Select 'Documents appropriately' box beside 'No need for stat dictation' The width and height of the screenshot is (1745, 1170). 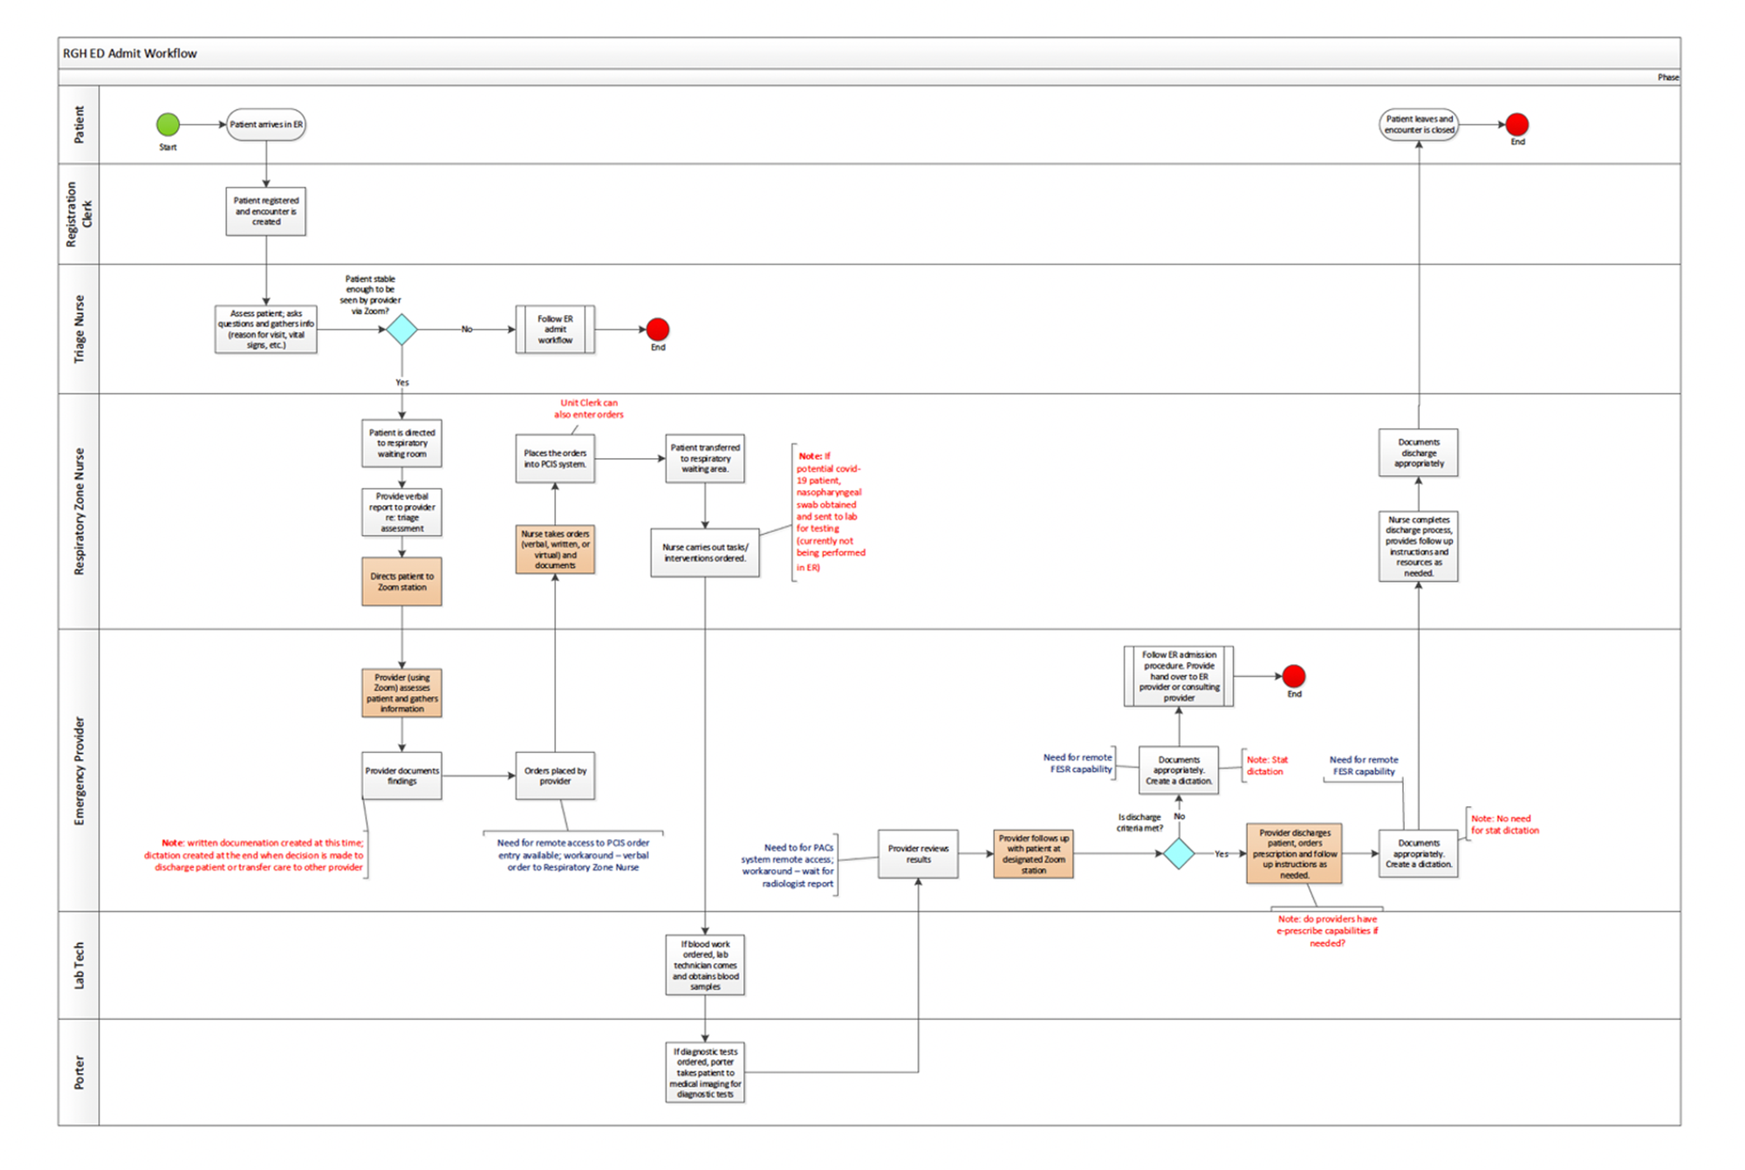(1419, 853)
